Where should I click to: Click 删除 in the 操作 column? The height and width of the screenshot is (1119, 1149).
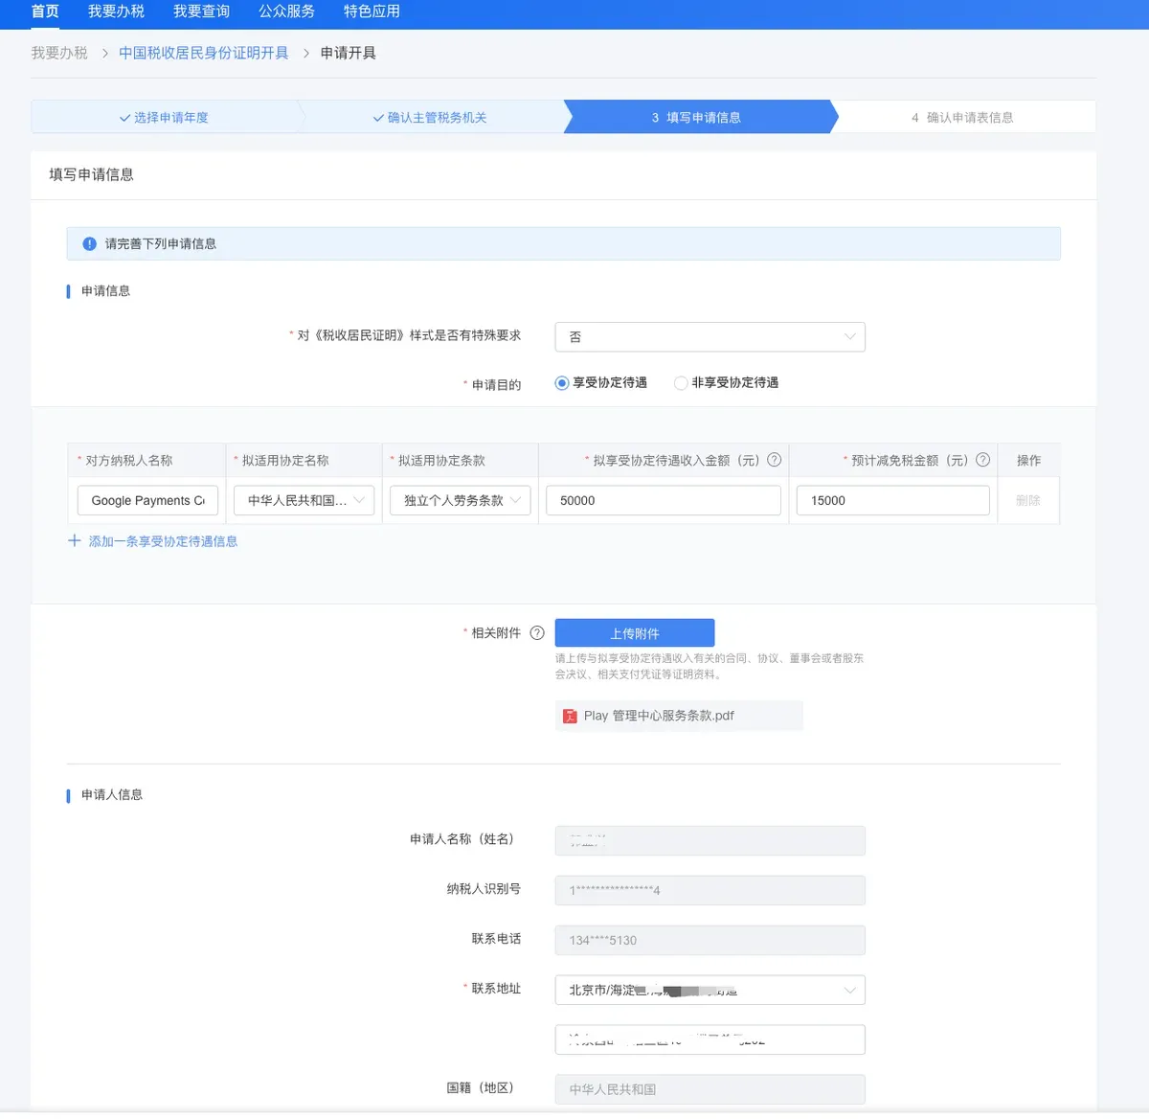1027,500
